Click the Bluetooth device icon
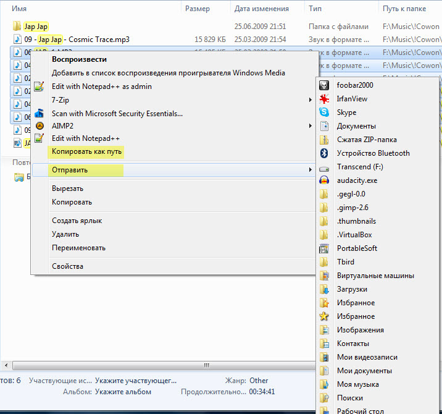This screenshot has height=414, width=442. 324,153
